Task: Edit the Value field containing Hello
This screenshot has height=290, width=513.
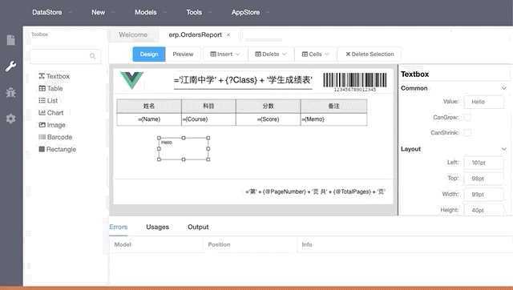Action: (484, 102)
